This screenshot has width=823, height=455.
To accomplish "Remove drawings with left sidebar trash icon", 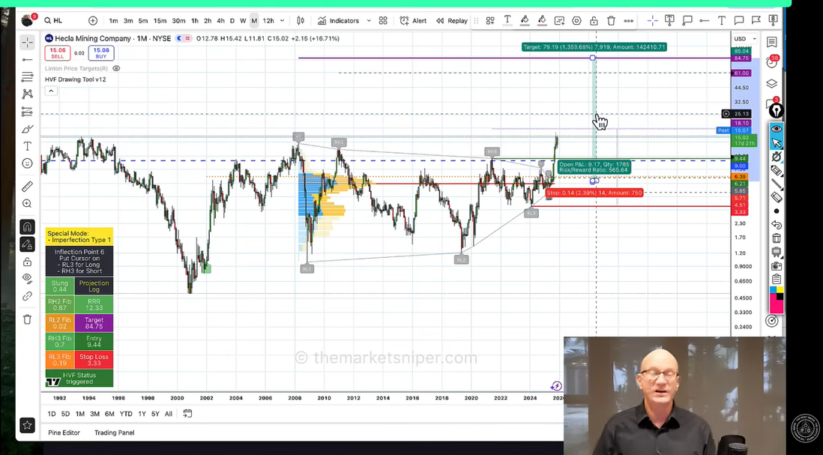I will pos(27,319).
